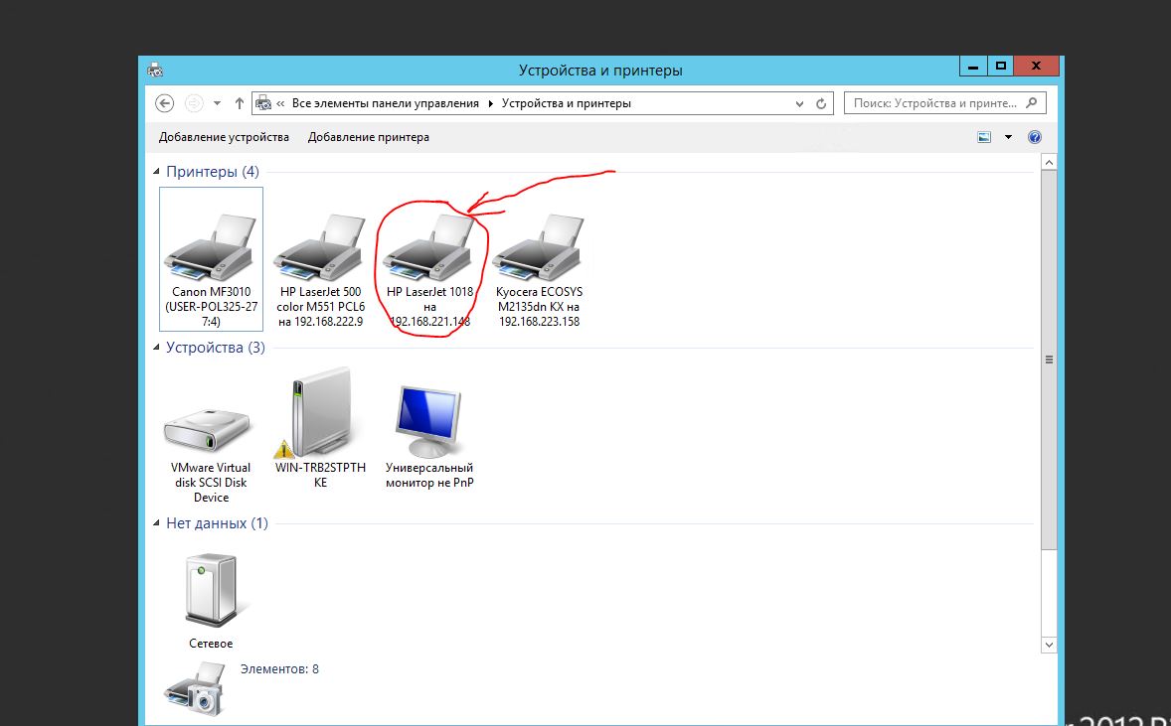Select the non-PnP universal monitor icon
1171x726 pixels.
tap(429, 421)
